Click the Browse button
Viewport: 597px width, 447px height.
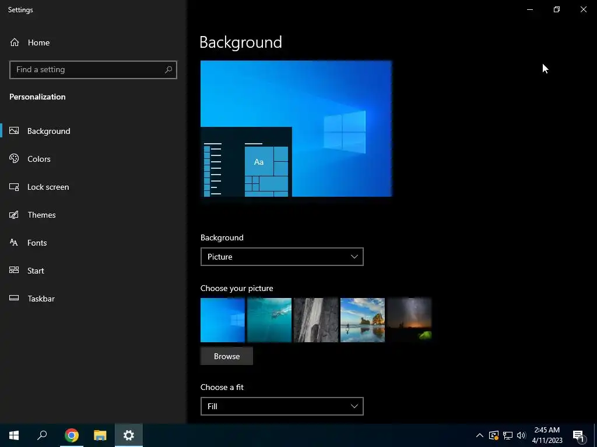point(227,356)
